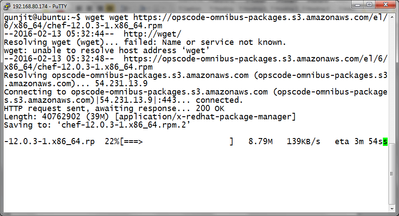Close the PuTTY session window
This screenshot has width=399, height=216.
click(386, 5)
